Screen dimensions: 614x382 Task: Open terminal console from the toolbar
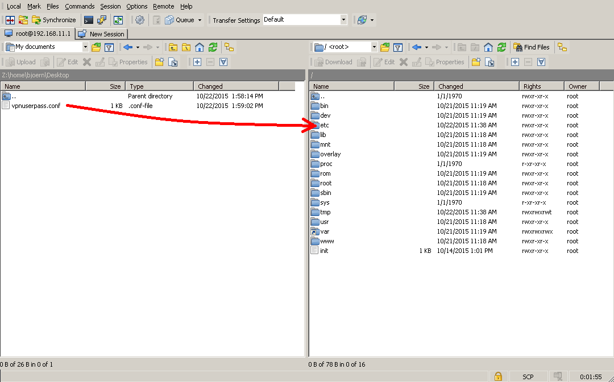coord(89,20)
